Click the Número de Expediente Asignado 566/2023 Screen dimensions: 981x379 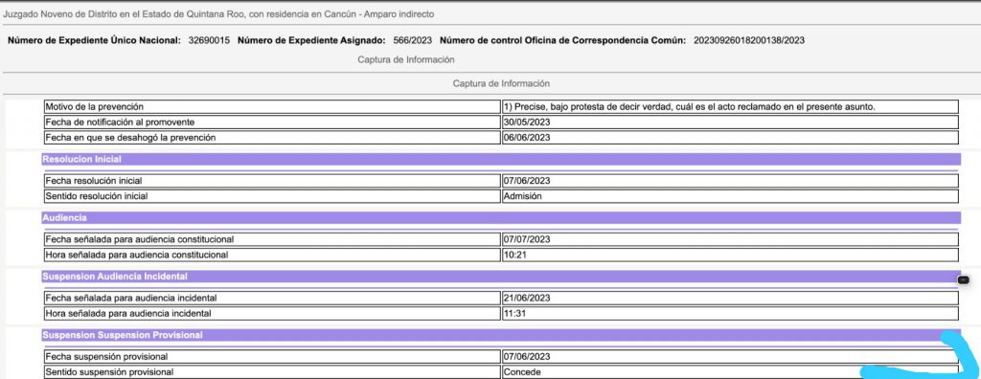[412, 40]
